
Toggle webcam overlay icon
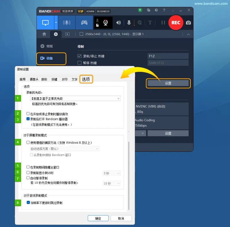[106, 23]
